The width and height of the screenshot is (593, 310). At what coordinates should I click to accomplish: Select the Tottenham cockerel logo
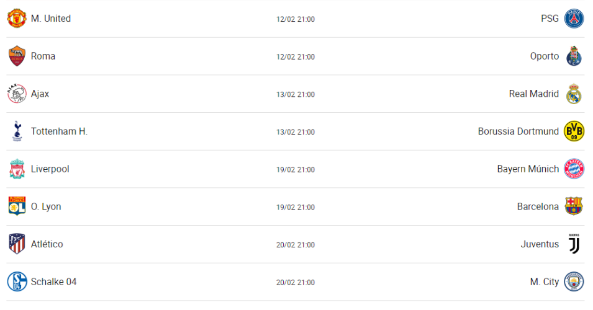pyautogui.click(x=17, y=131)
